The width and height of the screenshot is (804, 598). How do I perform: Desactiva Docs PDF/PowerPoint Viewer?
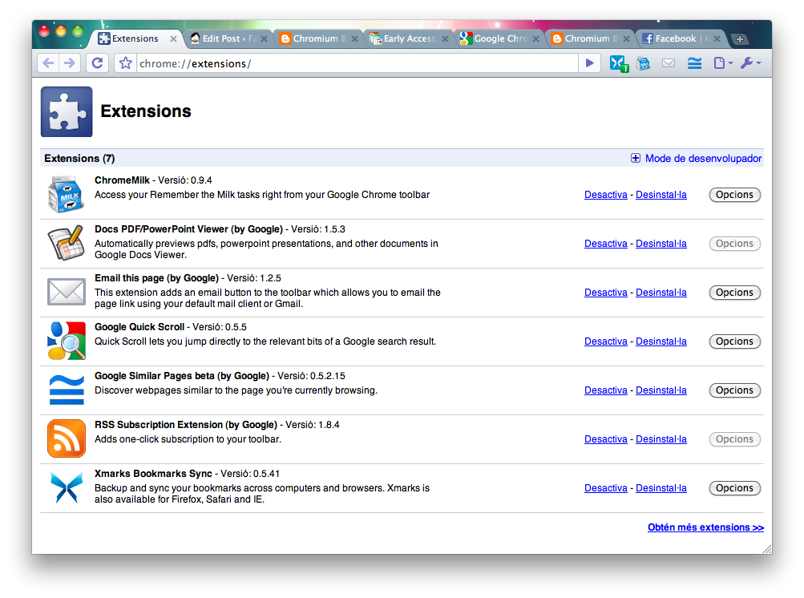(x=605, y=244)
